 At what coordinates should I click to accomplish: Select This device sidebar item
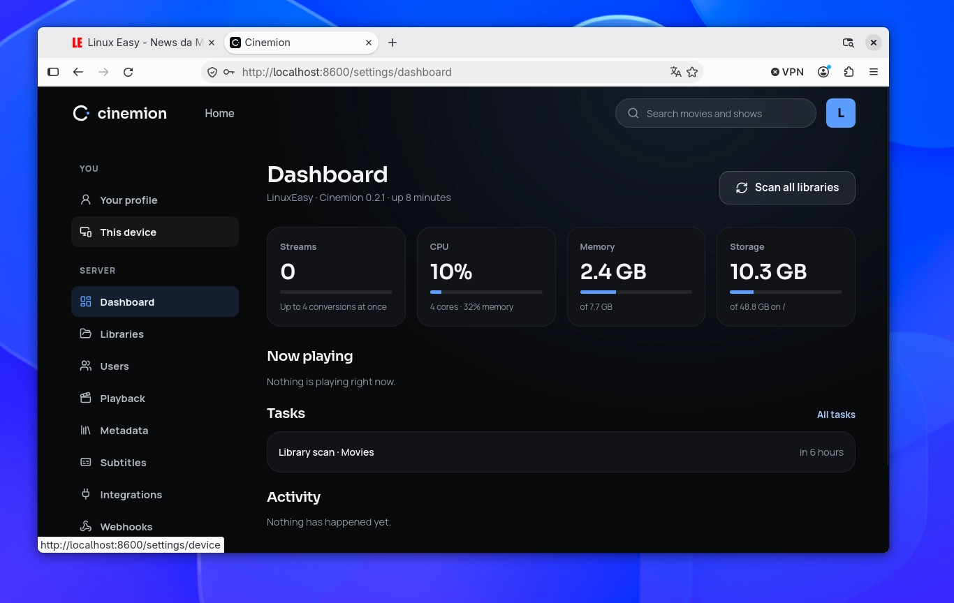[x=155, y=232]
